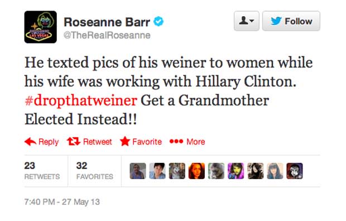
Task: Open the user actions dropdown beside Follow
Action: click(x=247, y=21)
